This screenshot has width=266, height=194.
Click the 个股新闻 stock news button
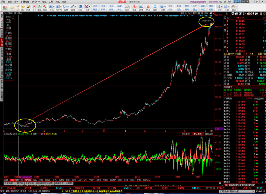pos(8,183)
